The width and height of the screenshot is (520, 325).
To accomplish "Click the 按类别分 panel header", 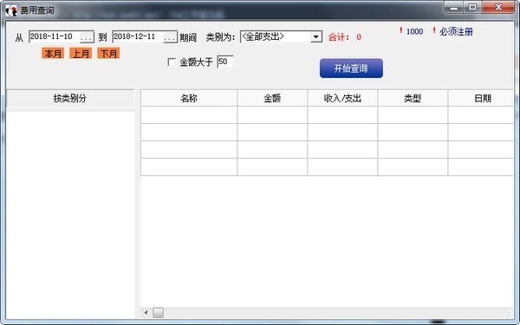I will pyautogui.click(x=70, y=98).
